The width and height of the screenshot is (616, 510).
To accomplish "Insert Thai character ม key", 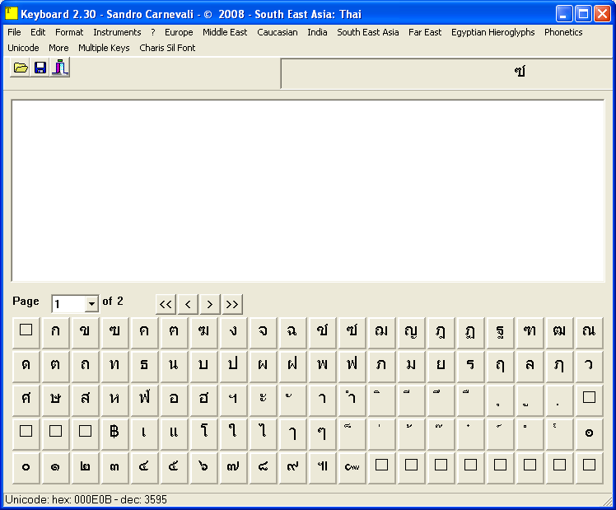I will (411, 367).
